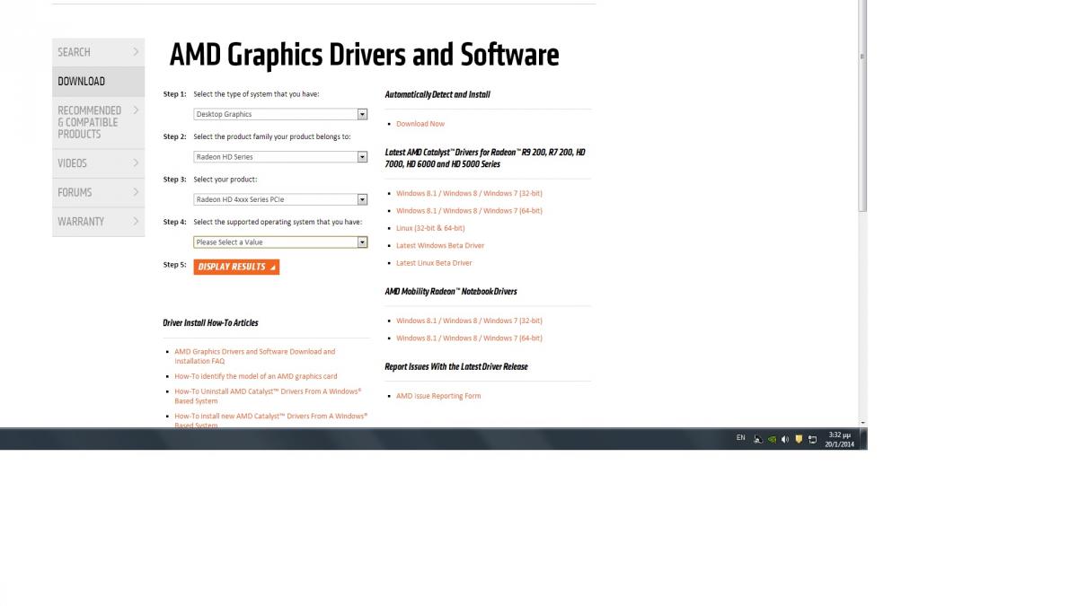Click the chevron arrow beside FORUMS
Image resolution: width=1078 pixels, height=606 pixels.
tap(136, 192)
